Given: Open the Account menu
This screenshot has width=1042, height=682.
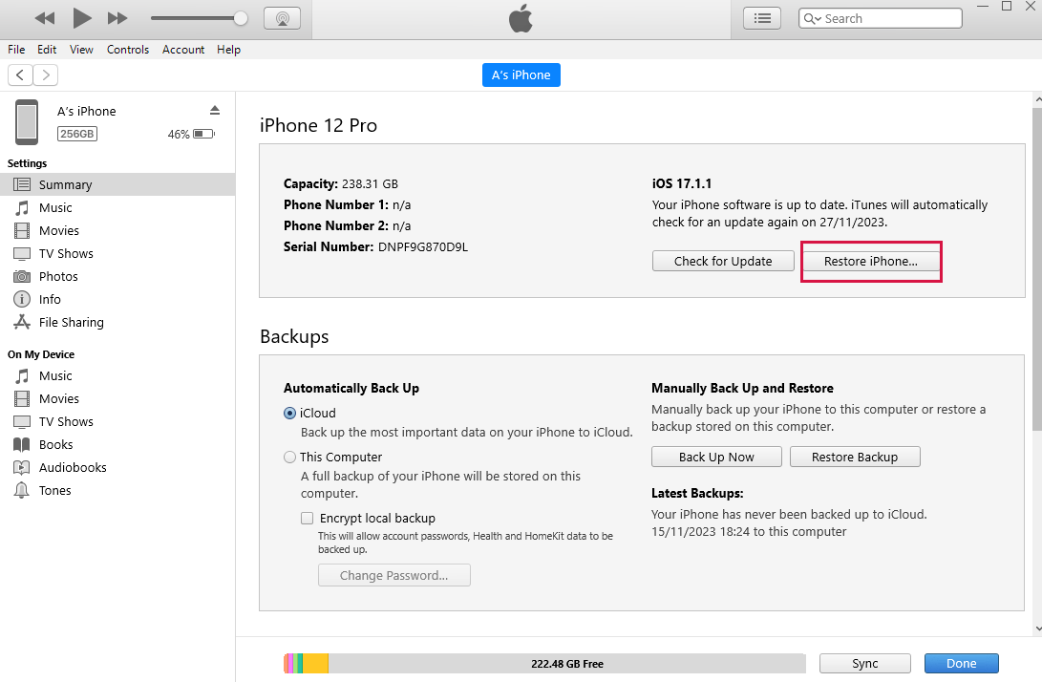Looking at the screenshot, I should [x=183, y=49].
